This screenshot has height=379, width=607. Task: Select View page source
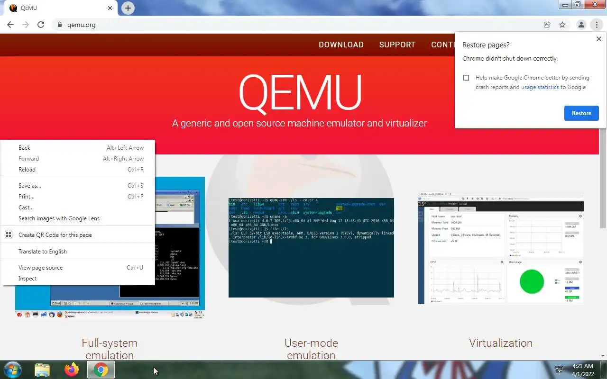(x=78, y=268)
